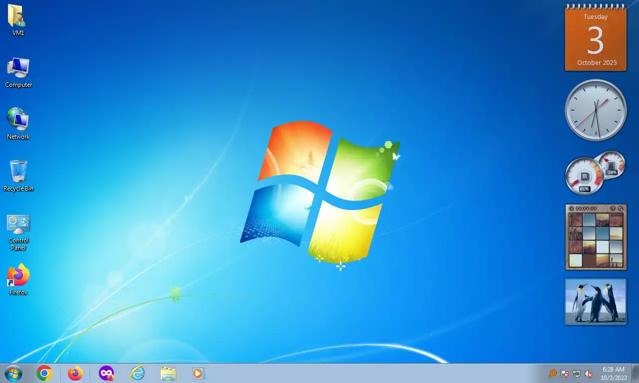
Task: Click the penguins slide show gadget
Action: click(596, 302)
